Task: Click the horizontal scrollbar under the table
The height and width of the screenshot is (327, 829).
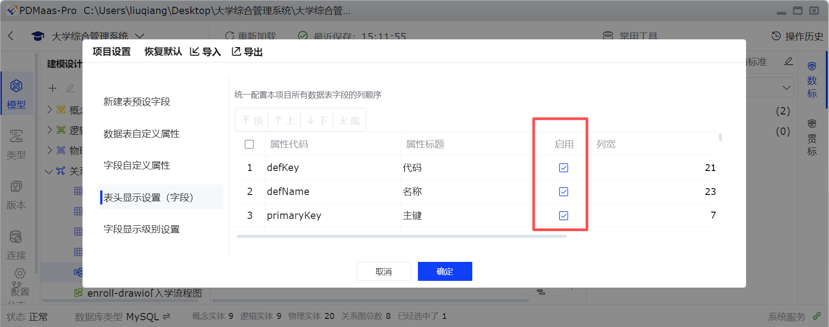Action: point(402,236)
